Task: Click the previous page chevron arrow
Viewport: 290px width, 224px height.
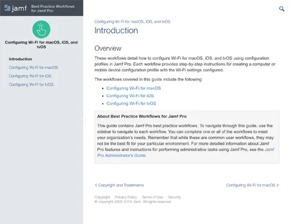Action: point(96,185)
